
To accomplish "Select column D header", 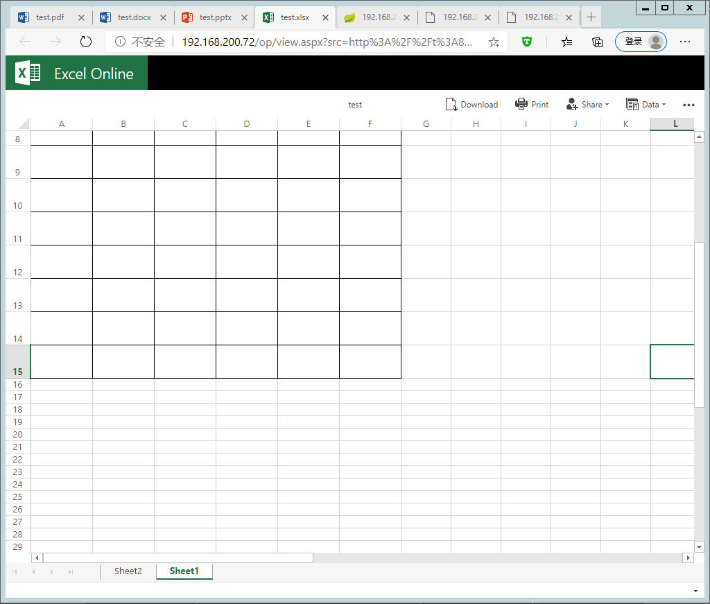I will (x=247, y=123).
